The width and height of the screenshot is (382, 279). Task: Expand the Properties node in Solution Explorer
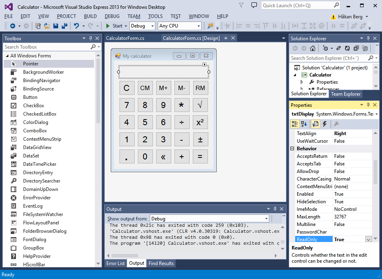click(x=302, y=82)
